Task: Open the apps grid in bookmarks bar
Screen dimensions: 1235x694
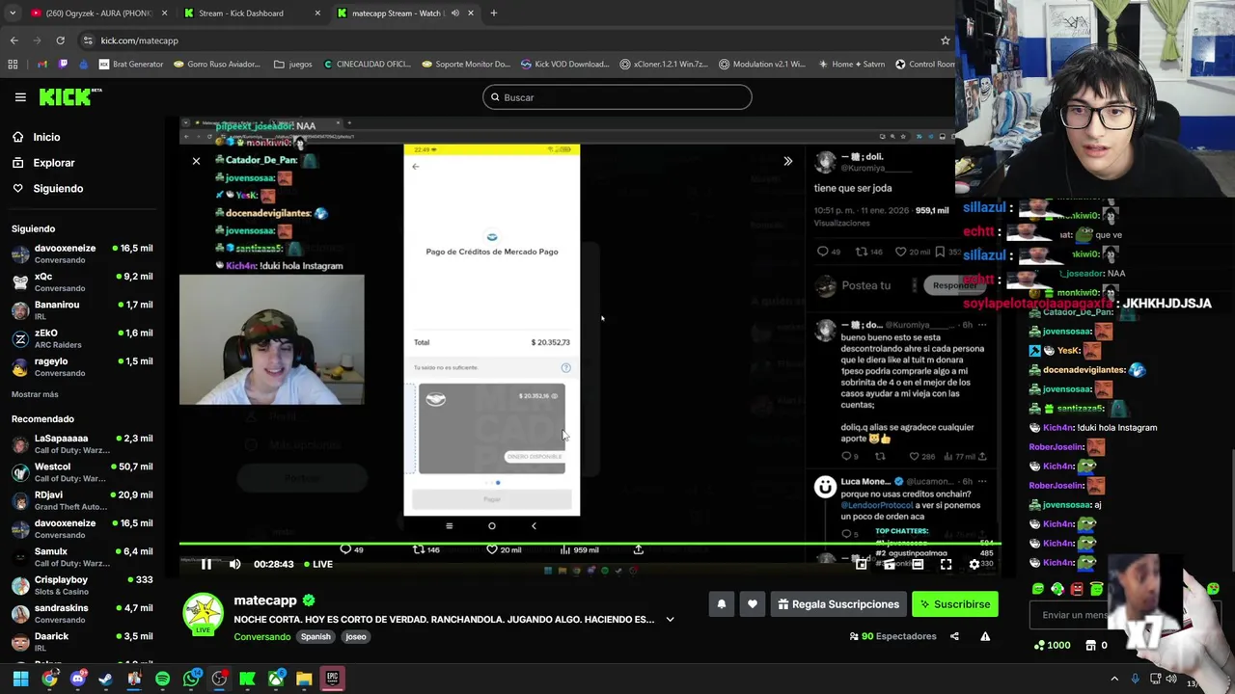Action: (13, 65)
